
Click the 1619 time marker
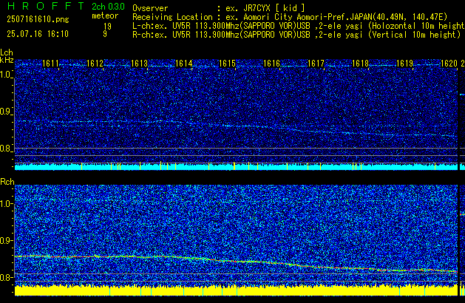click(x=404, y=64)
